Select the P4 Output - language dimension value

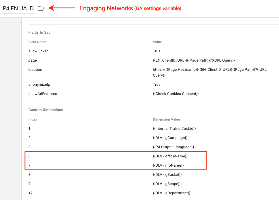[x=173, y=147]
